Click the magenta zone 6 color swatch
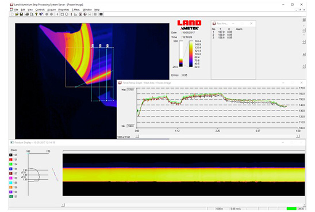This screenshot has height=212, width=315. point(11,178)
